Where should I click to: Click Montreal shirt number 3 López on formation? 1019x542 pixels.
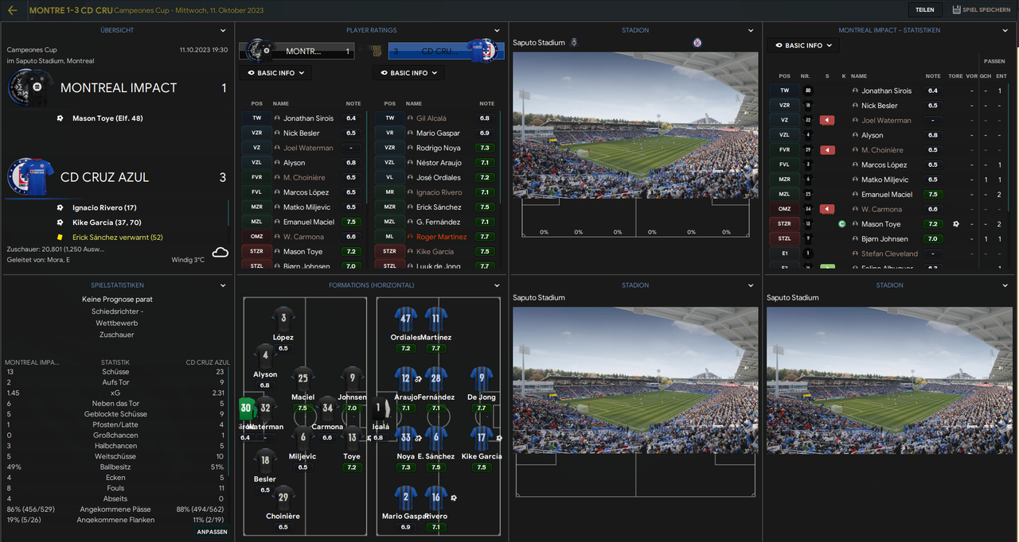point(283,319)
